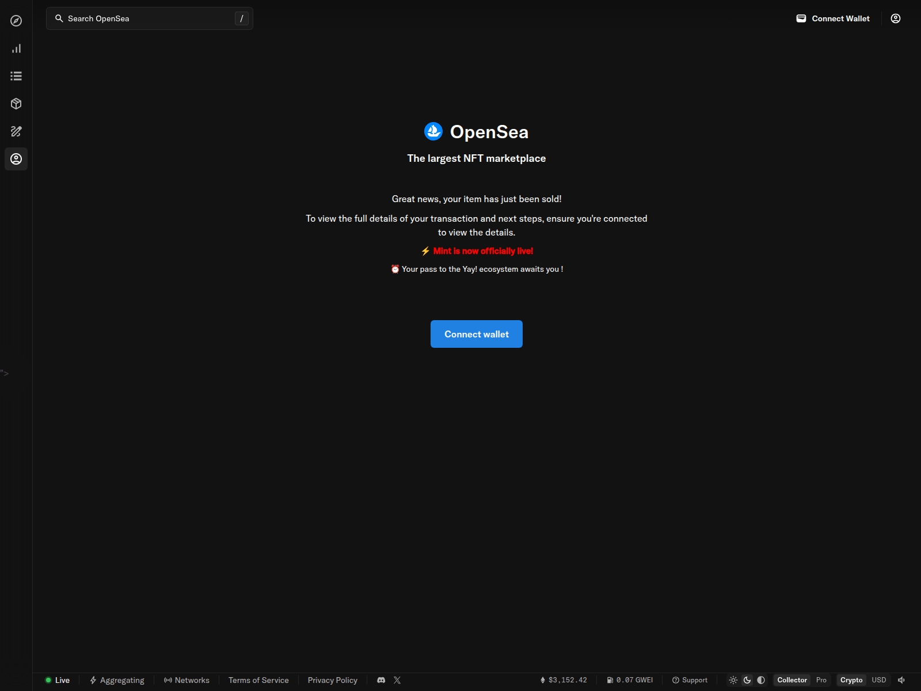The width and height of the screenshot is (921, 691).
Task: Open the Networks footer item
Action: [187, 680]
